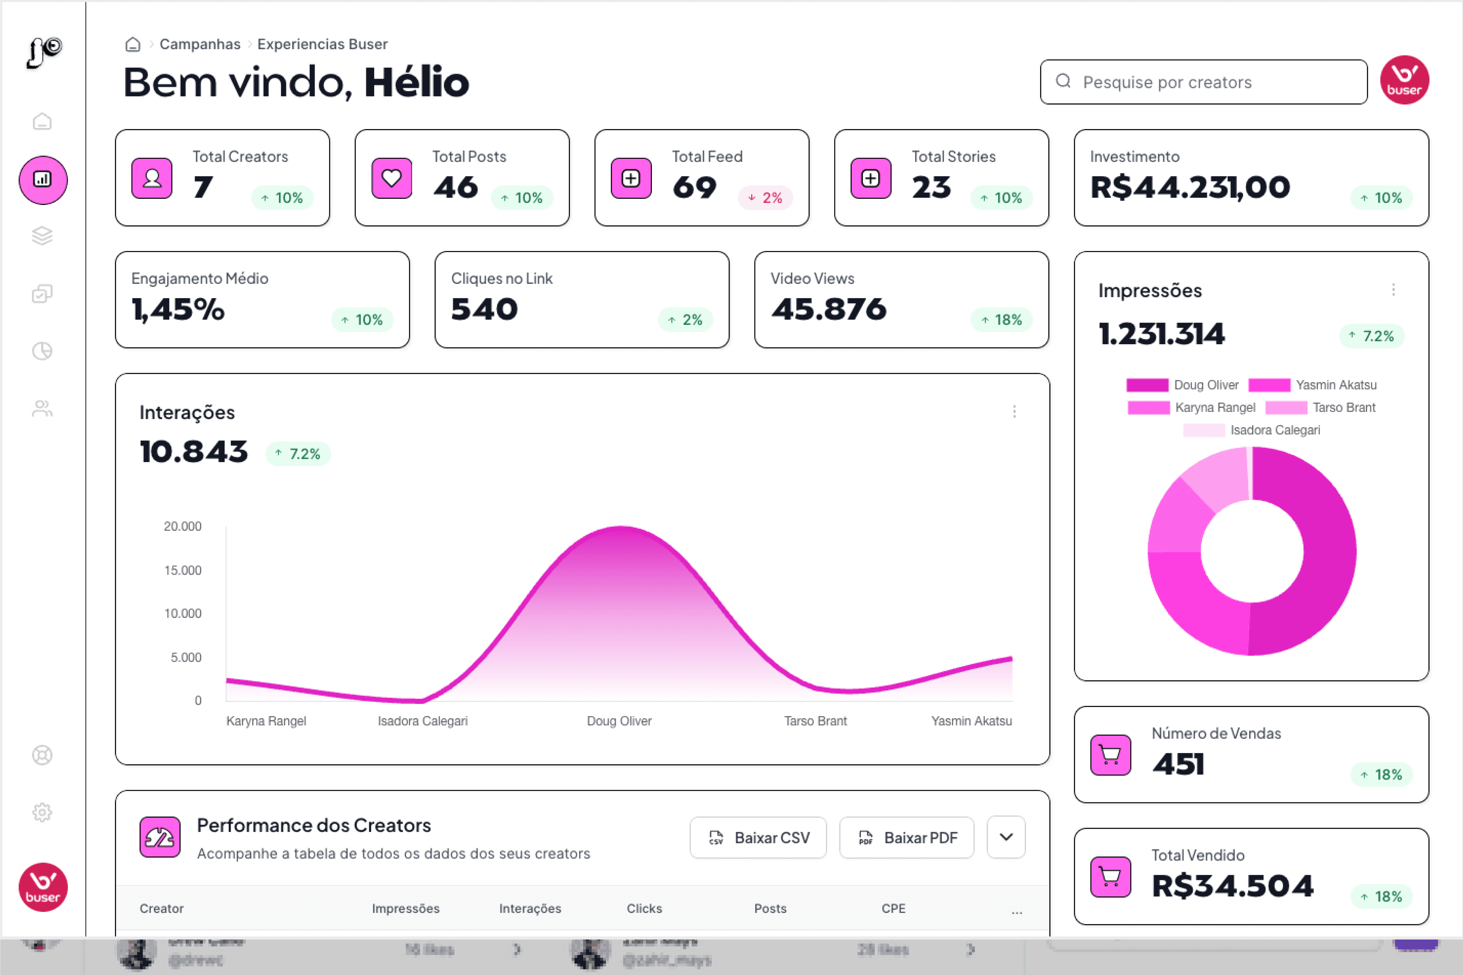Toggle Tarso Brant legend swatch
Screen dimensions: 1463x975
pyautogui.click(x=1286, y=408)
